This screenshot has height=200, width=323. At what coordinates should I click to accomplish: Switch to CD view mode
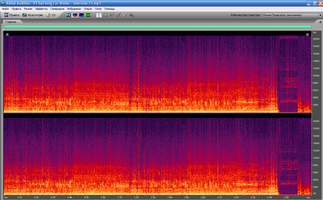point(51,15)
